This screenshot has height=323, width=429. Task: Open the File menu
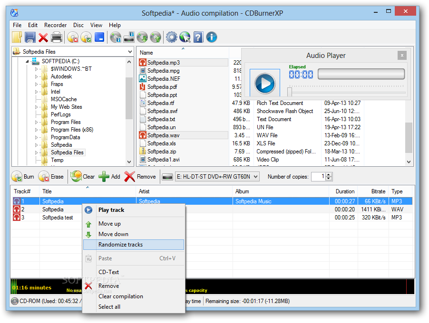pyautogui.click(x=17, y=25)
